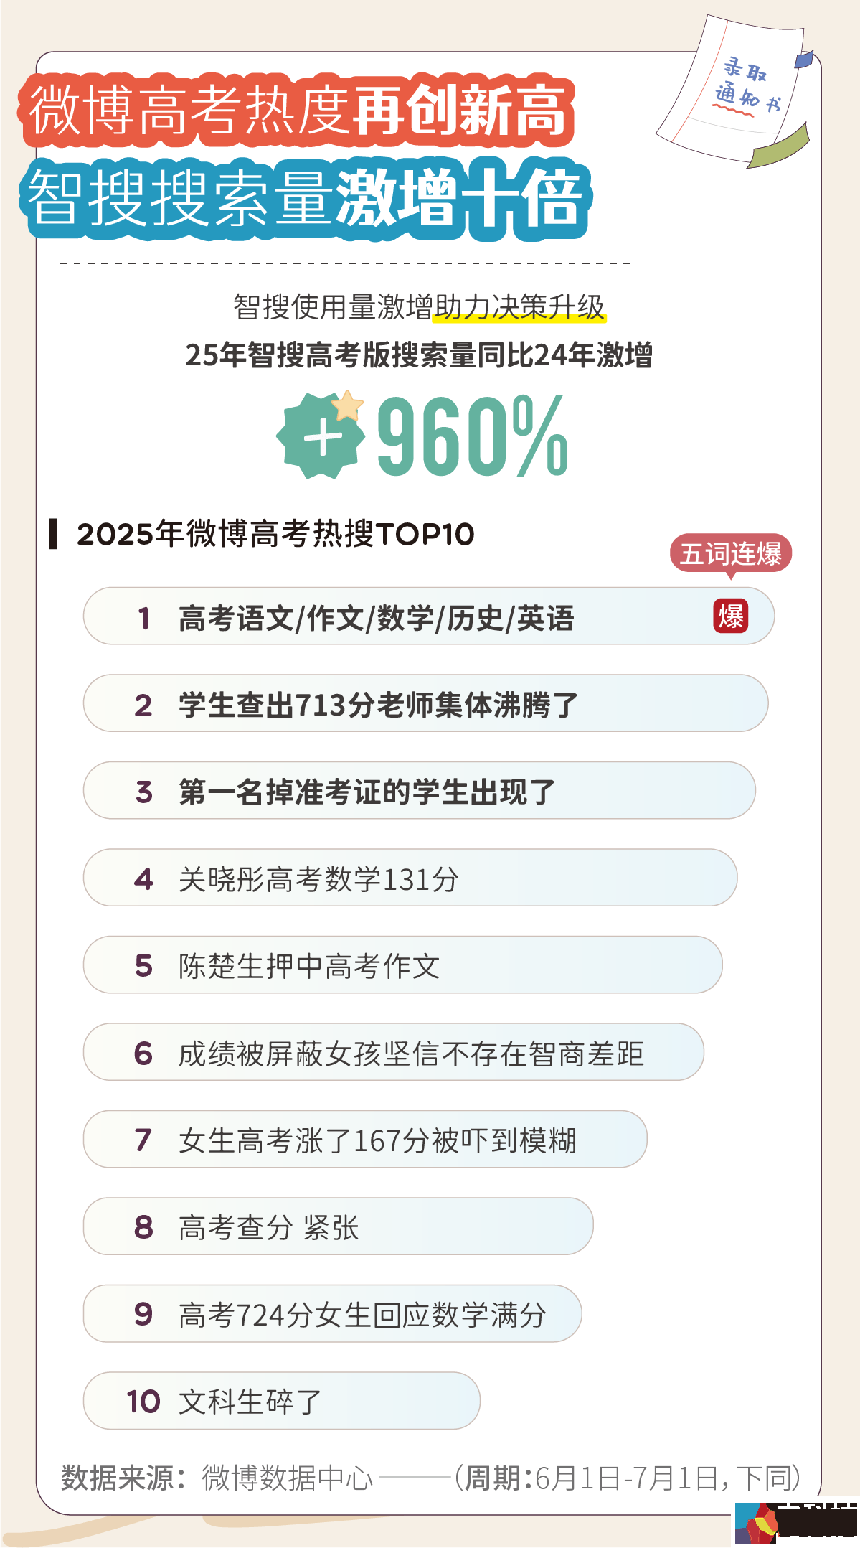Screen dimensions: 860x1548
Task: Click the red 爆 hot icon
Action: pos(730,616)
